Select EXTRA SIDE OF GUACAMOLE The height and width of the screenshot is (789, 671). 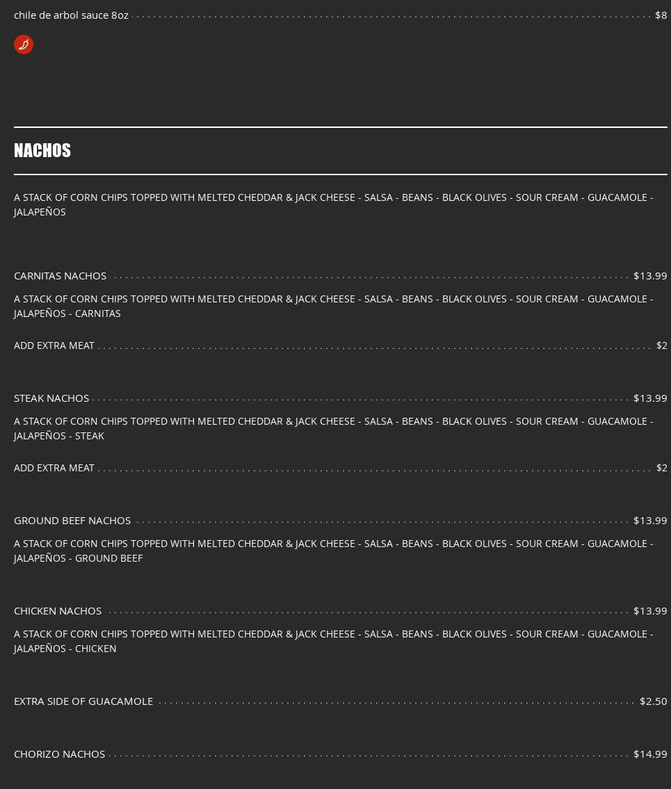point(83,701)
